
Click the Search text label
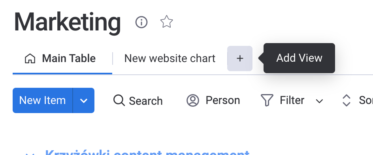[146, 101]
